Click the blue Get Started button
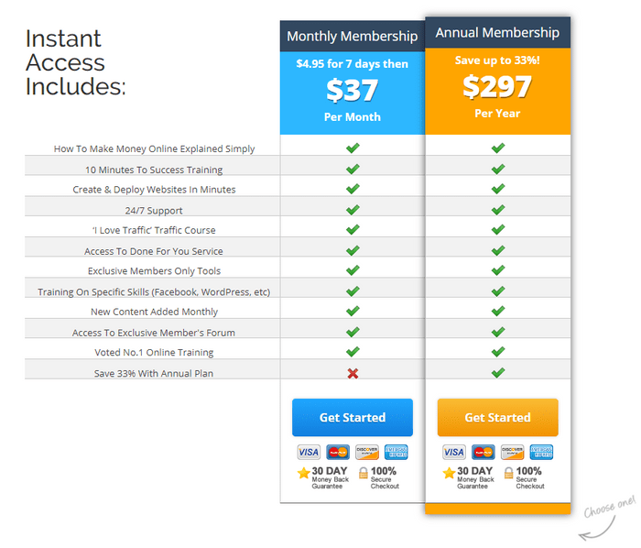 click(x=353, y=418)
